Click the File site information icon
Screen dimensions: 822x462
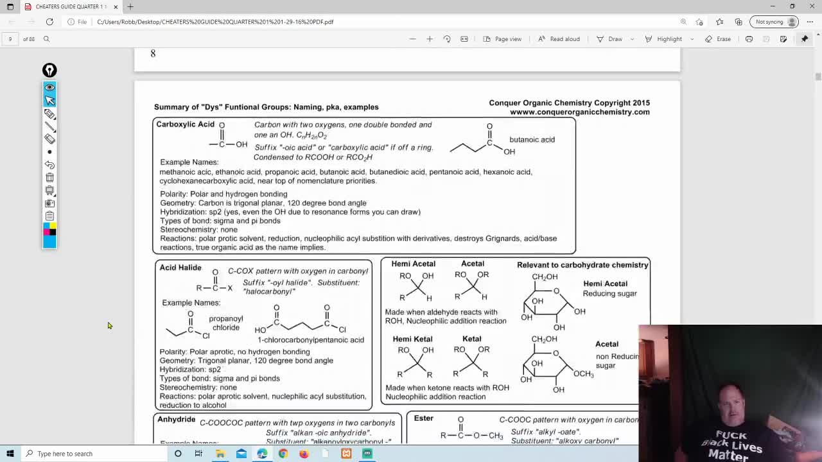pyautogui.click(x=77, y=22)
